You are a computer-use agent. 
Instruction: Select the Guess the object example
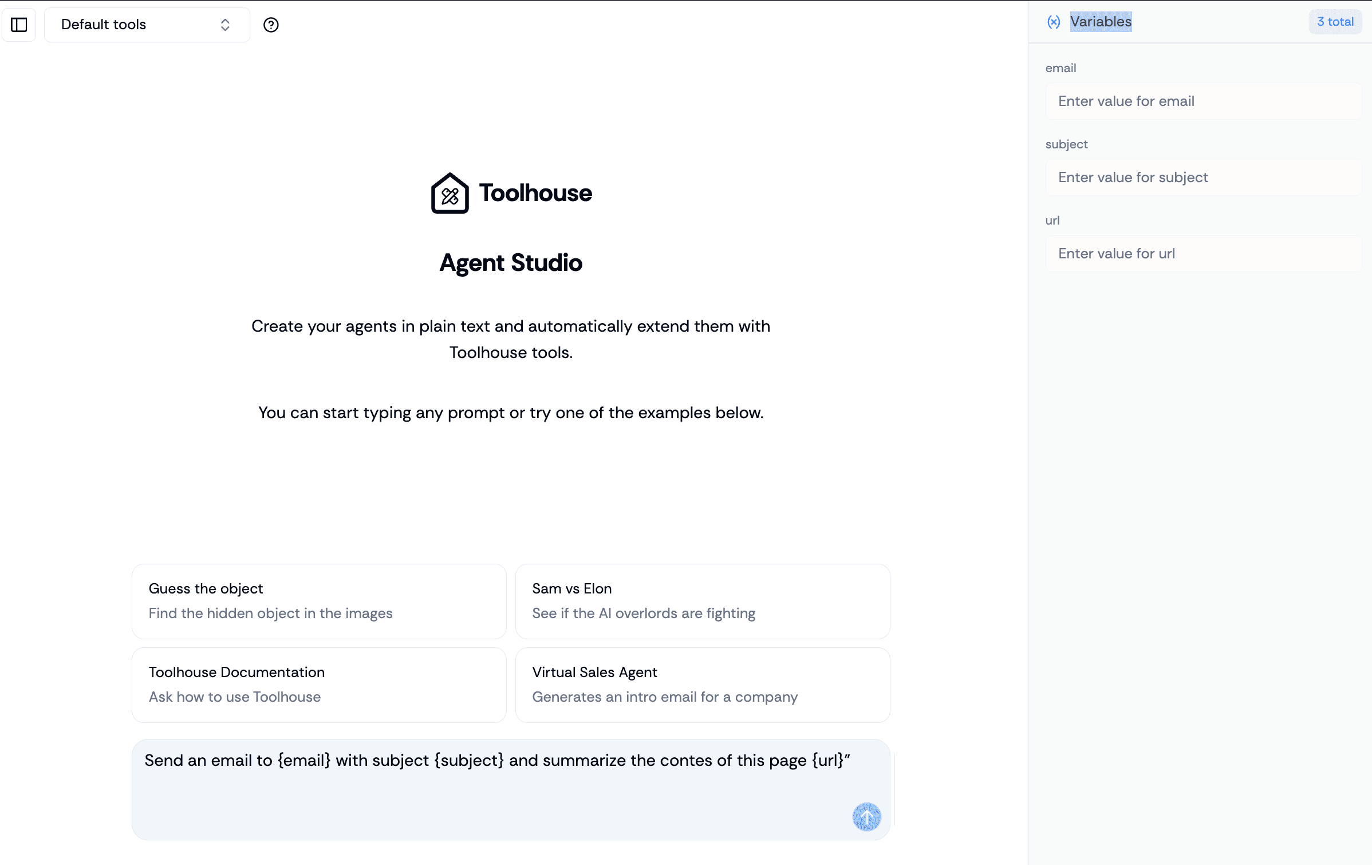(319, 601)
